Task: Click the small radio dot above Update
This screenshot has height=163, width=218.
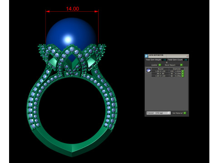Action: 167,62
